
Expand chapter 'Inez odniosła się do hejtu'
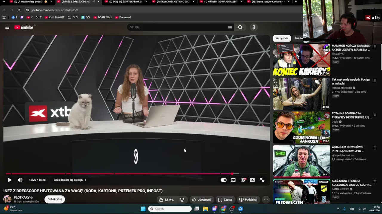pyautogui.click(x=70, y=180)
